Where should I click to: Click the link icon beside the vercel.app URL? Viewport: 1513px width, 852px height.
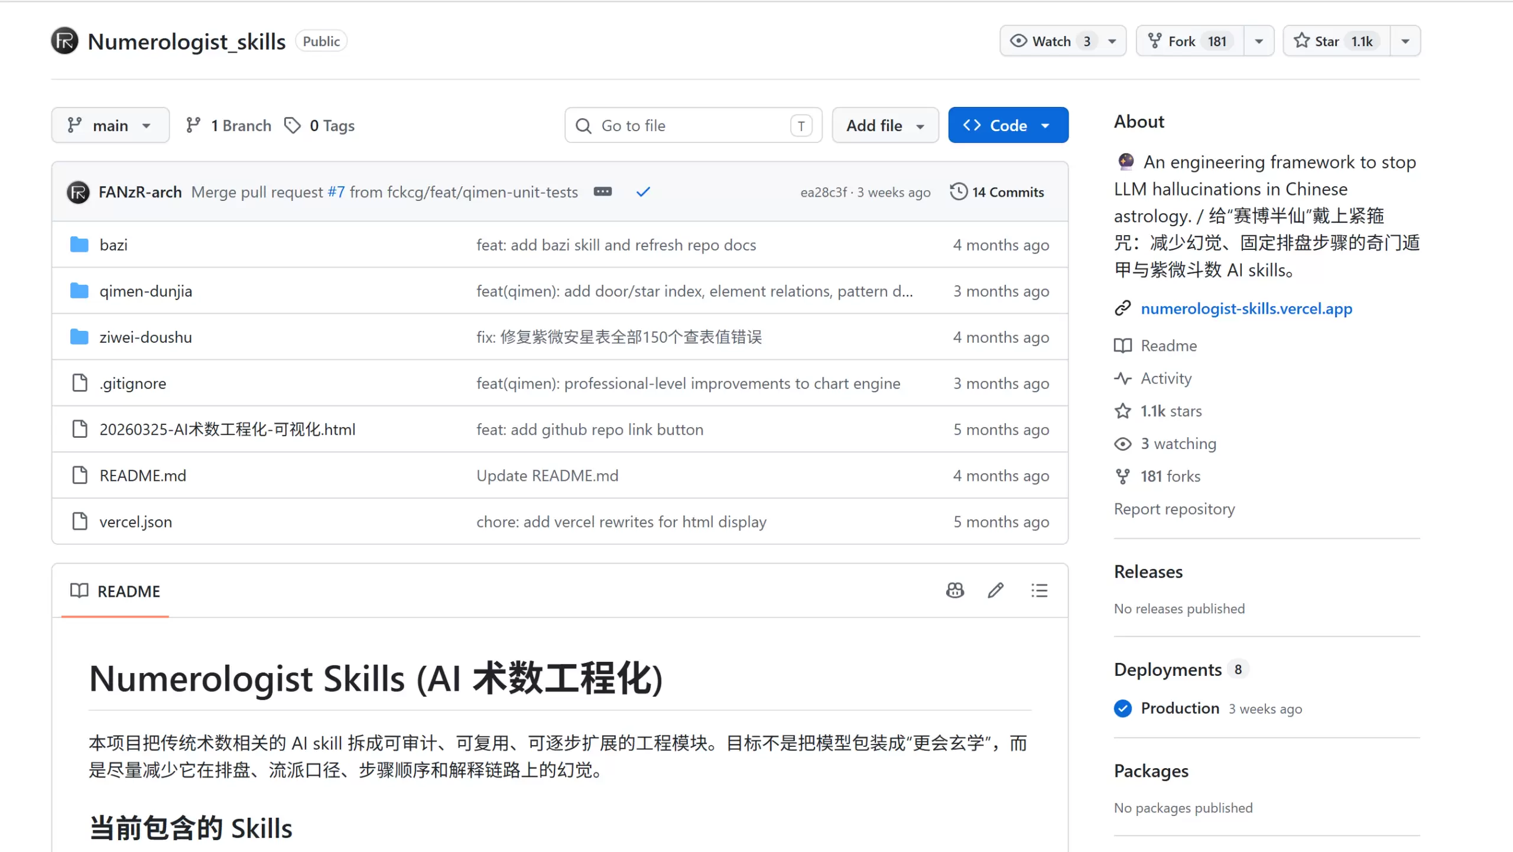[x=1123, y=308]
